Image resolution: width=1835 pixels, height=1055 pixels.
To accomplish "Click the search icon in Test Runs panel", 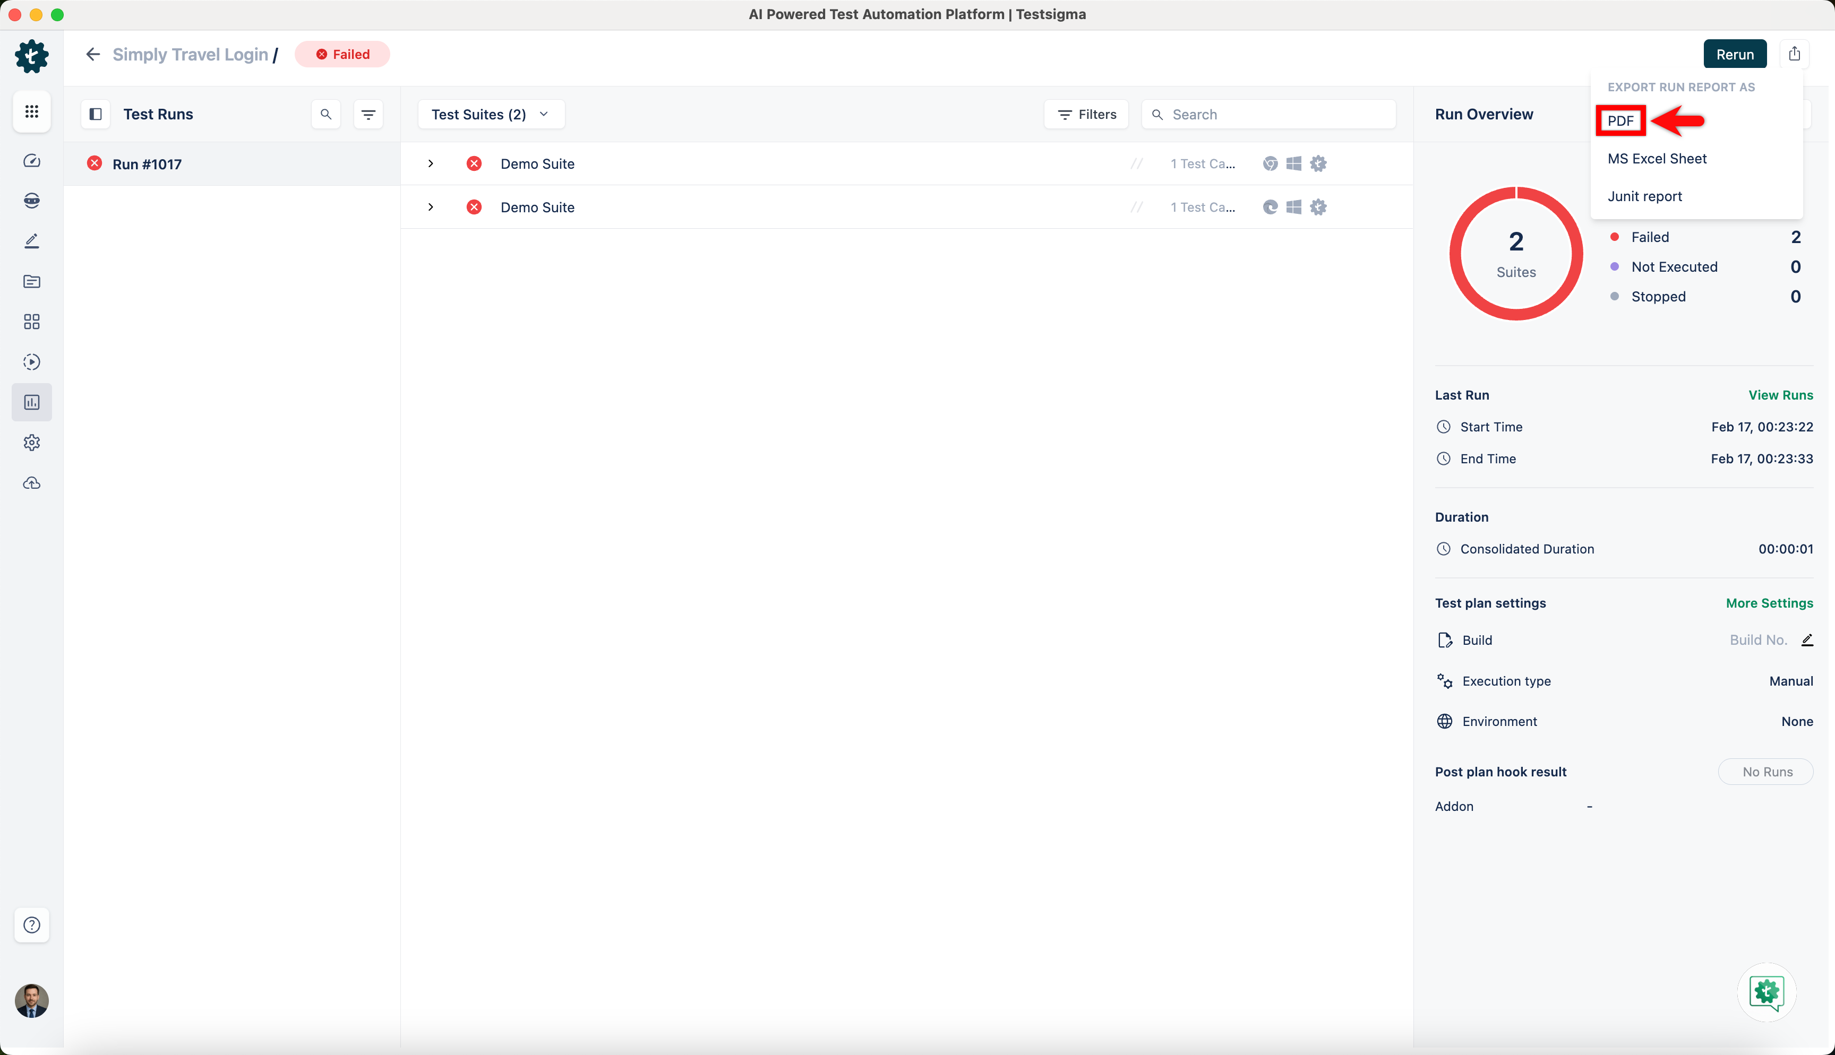I will (326, 115).
